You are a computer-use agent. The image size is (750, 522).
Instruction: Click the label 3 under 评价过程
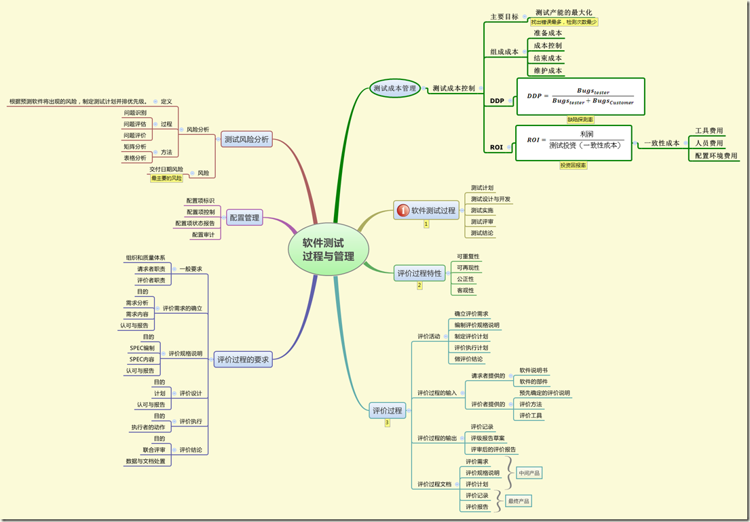click(387, 422)
